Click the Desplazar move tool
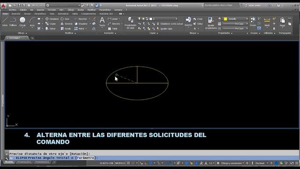This screenshot has width=300, height=169. [x=52, y=19]
